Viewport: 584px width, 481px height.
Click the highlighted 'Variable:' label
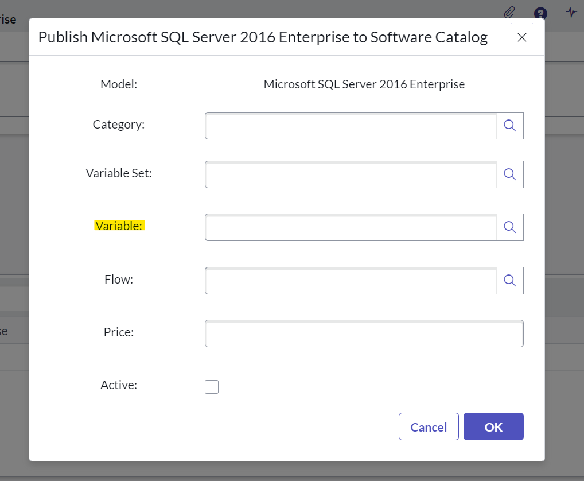tap(119, 226)
